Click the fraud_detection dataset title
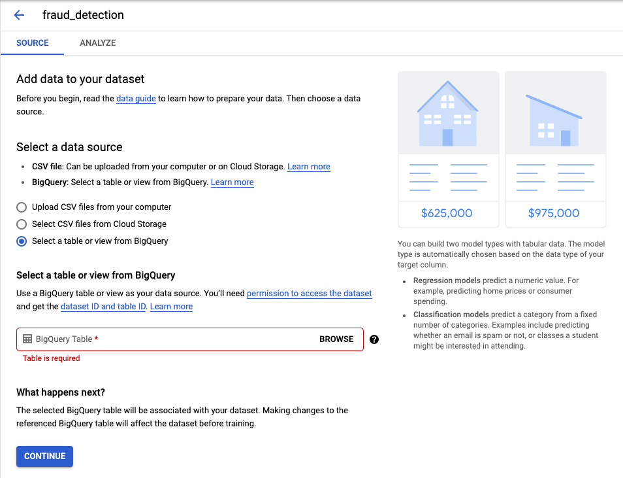Screen dimensions: 623x478 [83, 15]
